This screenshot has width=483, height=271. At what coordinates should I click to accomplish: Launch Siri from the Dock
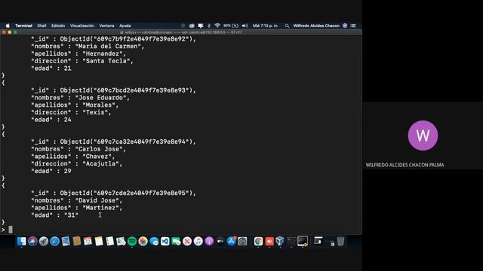tap(32, 241)
